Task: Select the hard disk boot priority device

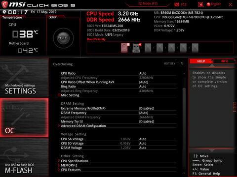Action: 125,48
